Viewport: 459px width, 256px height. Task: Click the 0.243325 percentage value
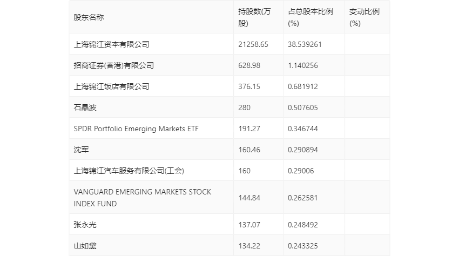303,246
